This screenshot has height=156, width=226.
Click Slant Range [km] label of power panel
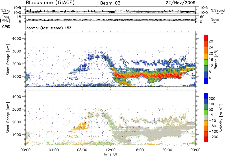(8, 59)
